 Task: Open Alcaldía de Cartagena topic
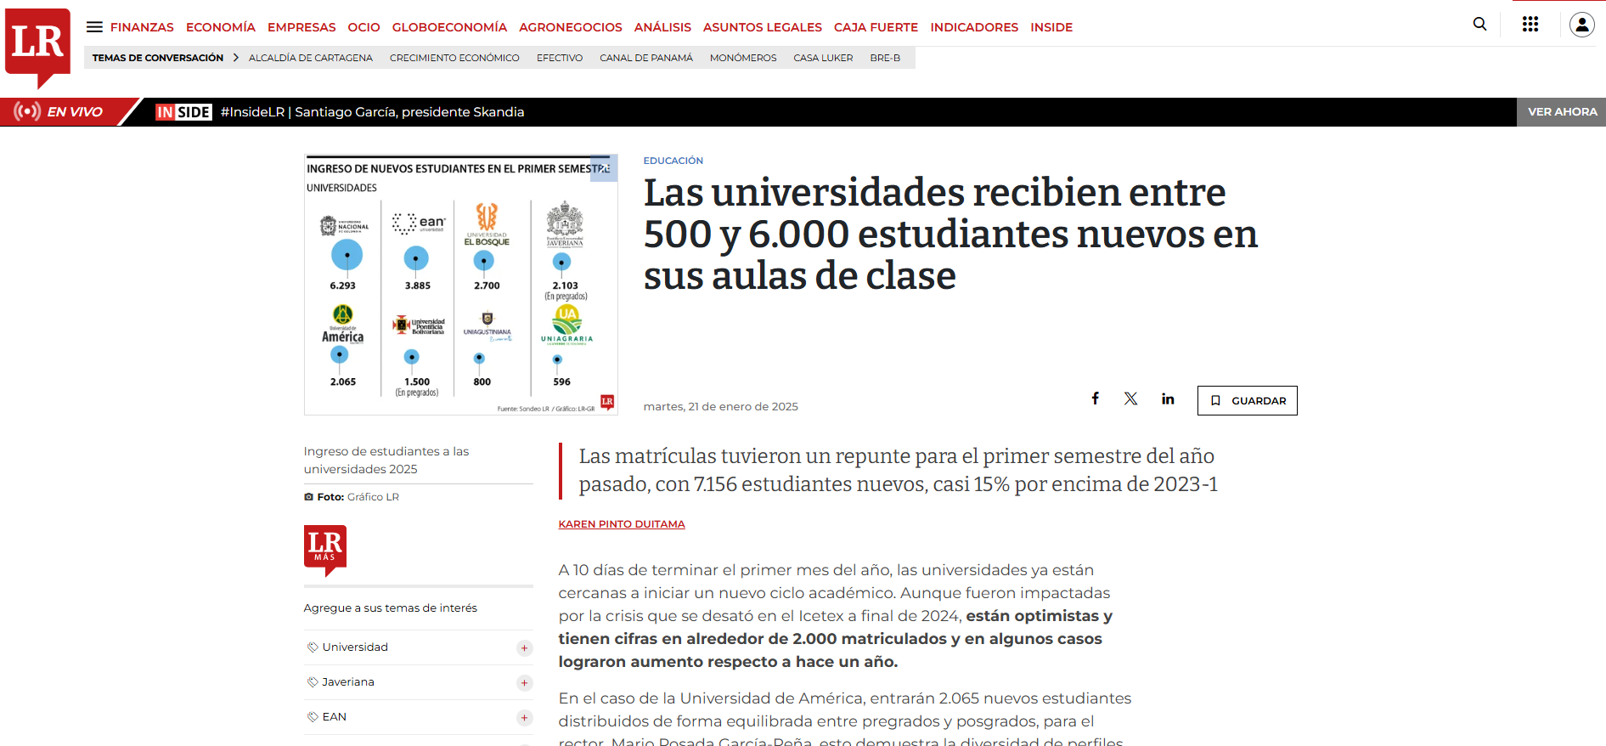(x=311, y=58)
